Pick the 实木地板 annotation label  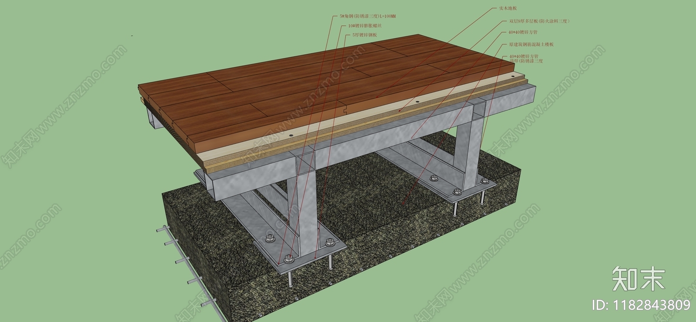click(x=508, y=8)
